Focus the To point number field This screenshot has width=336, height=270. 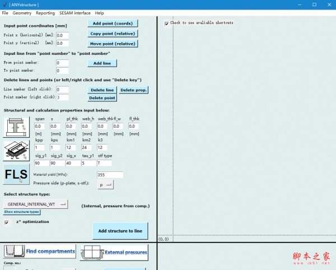(x=62, y=71)
